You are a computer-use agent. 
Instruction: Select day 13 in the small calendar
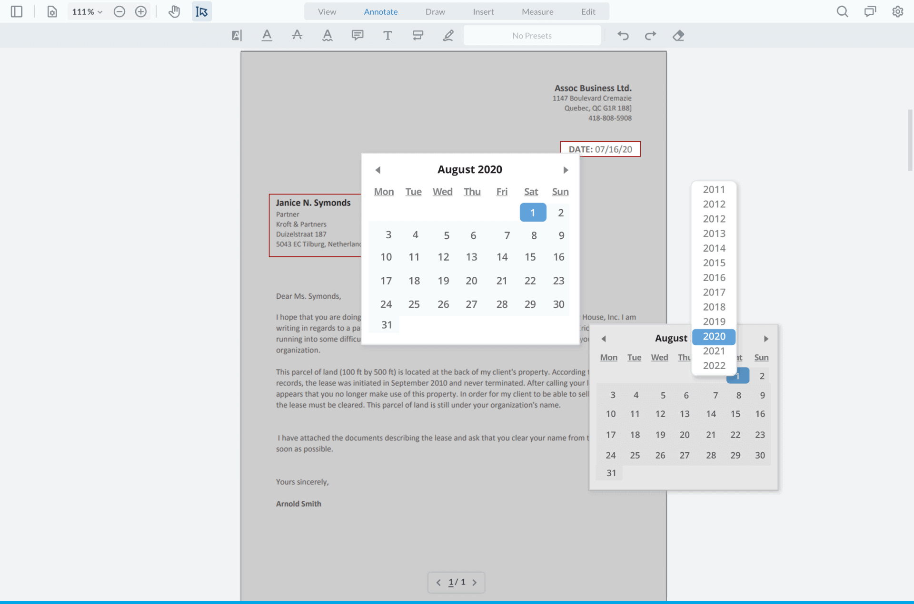pyautogui.click(x=685, y=414)
